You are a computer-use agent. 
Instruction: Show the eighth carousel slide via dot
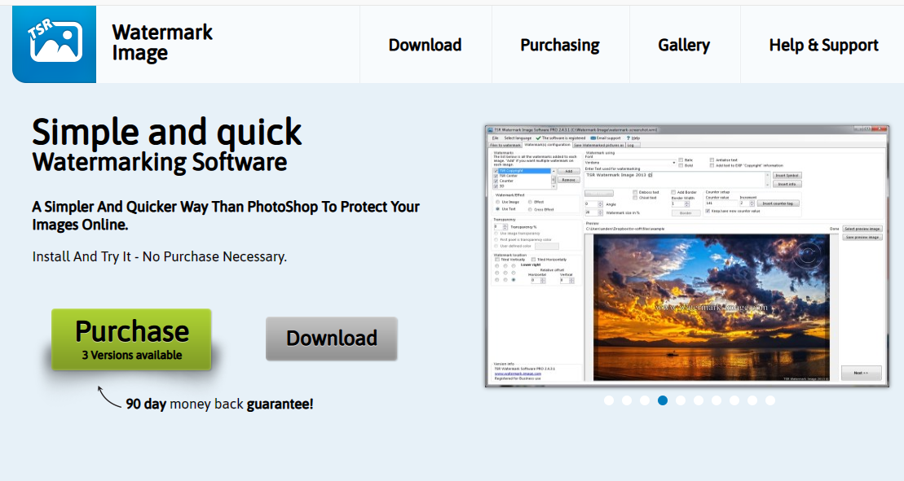click(734, 400)
